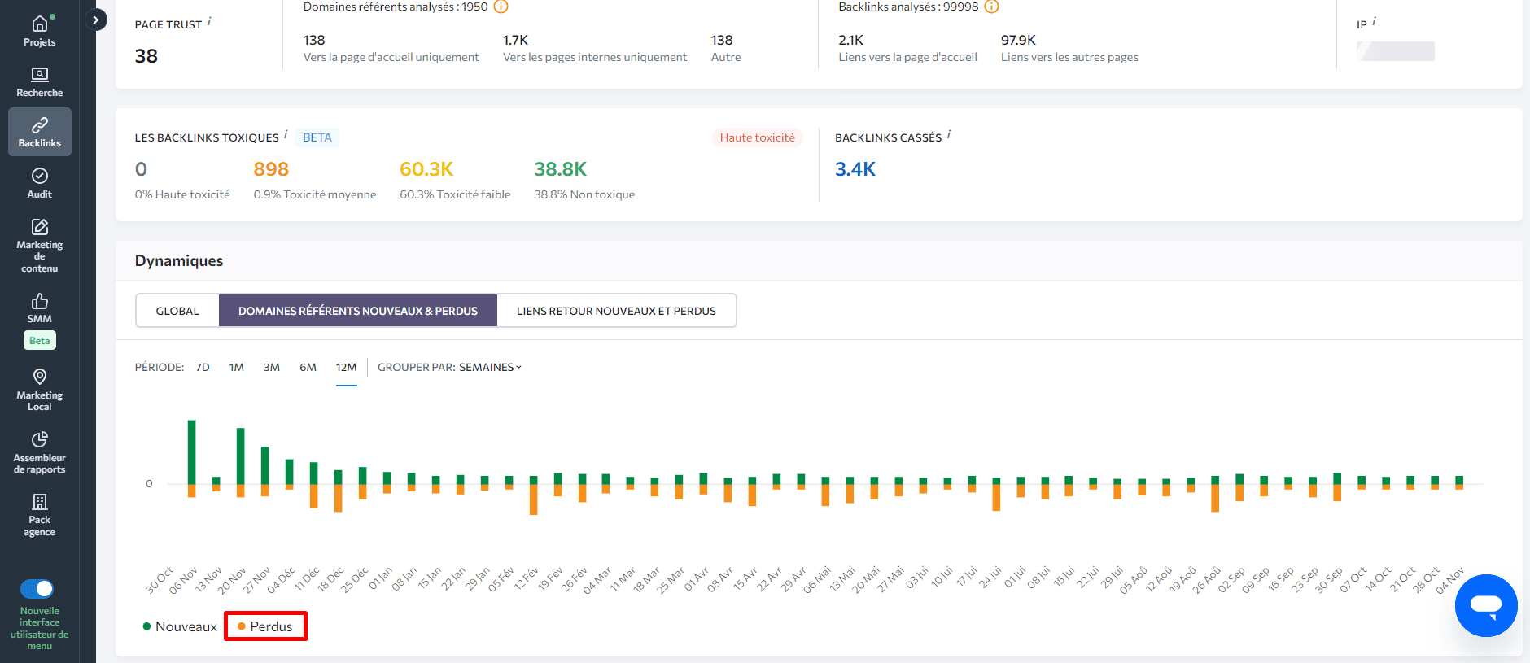
Task: Click the Haute toxicité badge
Action: click(x=758, y=137)
